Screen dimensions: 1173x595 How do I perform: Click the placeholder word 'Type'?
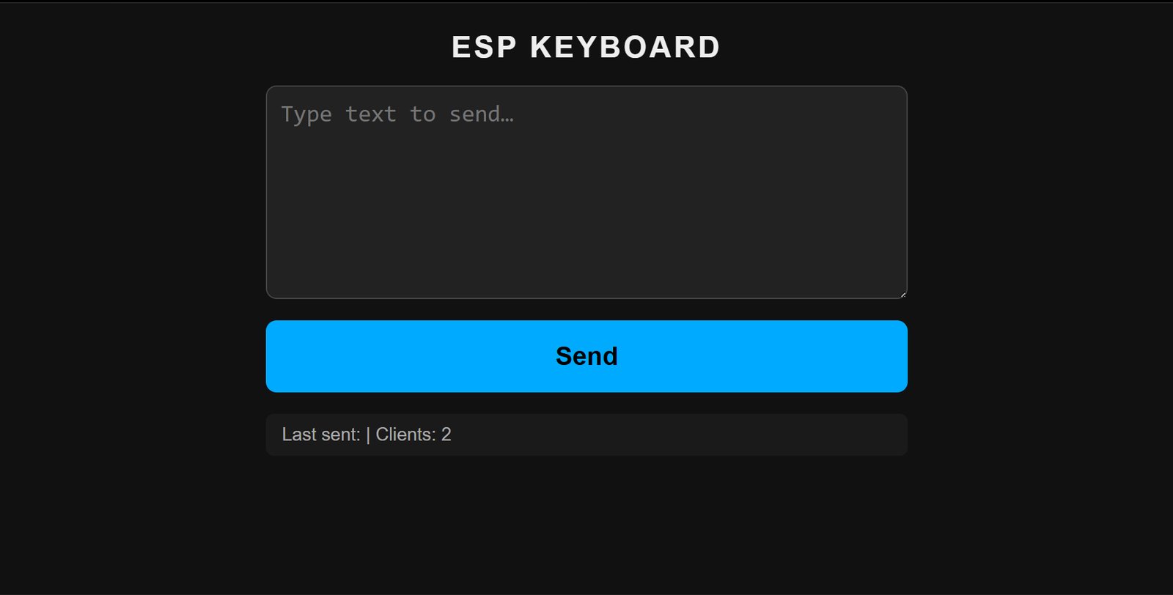tap(306, 114)
